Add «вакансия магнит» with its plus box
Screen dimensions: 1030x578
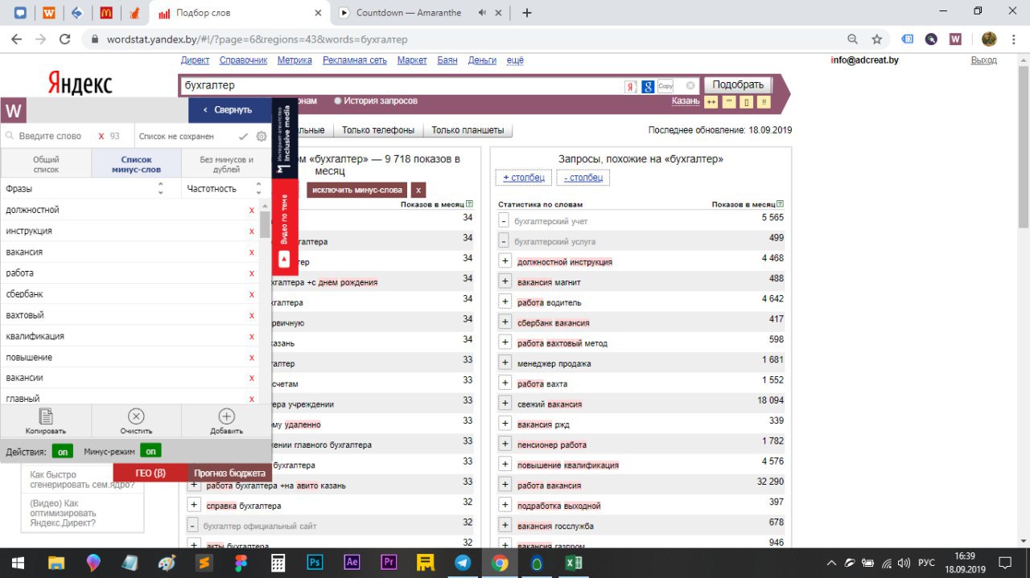[505, 281]
